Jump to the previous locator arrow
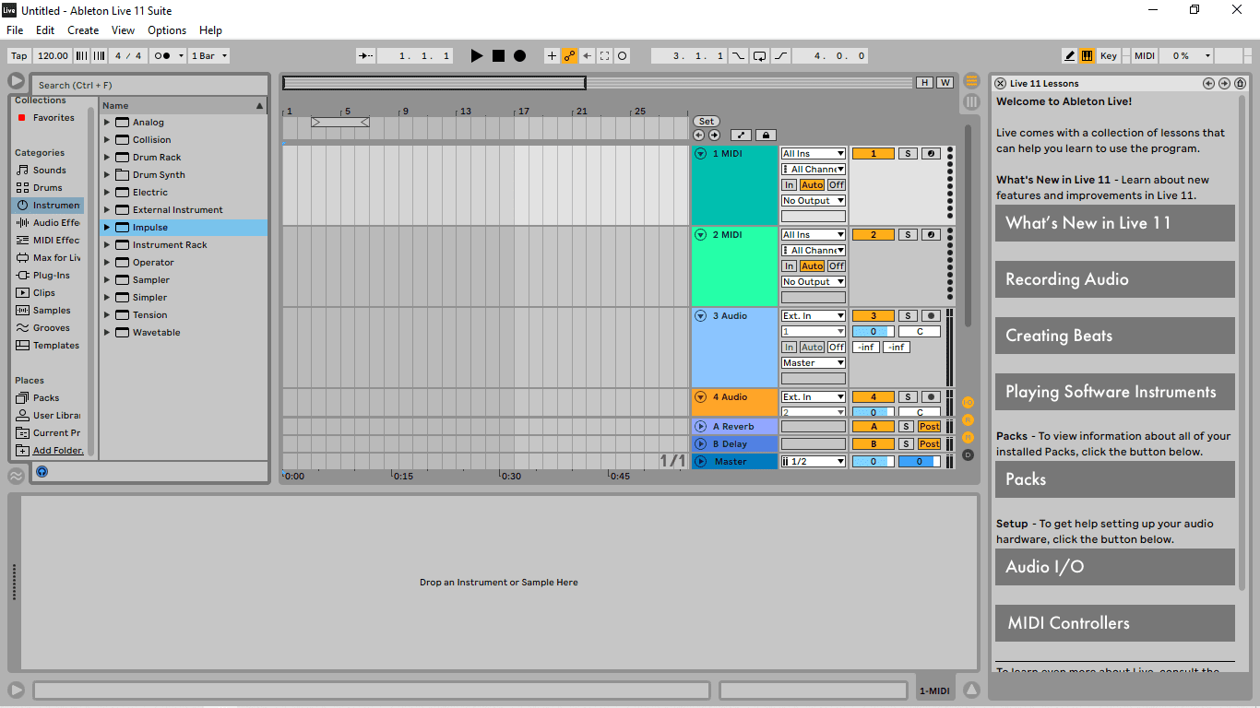The height and width of the screenshot is (708, 1260). [x=699, y=136]
